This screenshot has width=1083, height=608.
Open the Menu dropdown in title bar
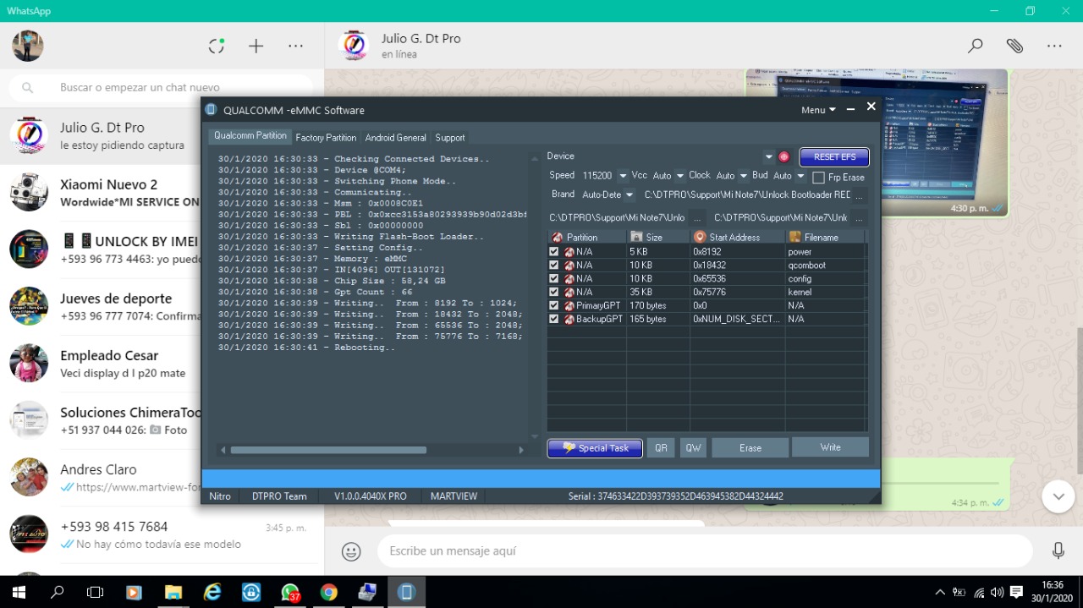tap(818, 110)
